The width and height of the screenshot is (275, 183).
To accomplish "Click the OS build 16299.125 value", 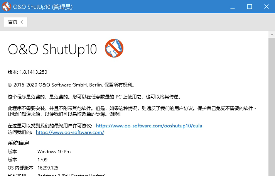I will [x=48, y=168].
